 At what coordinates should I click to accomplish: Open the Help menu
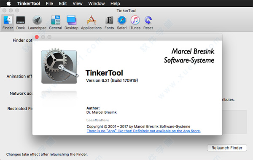115,3
